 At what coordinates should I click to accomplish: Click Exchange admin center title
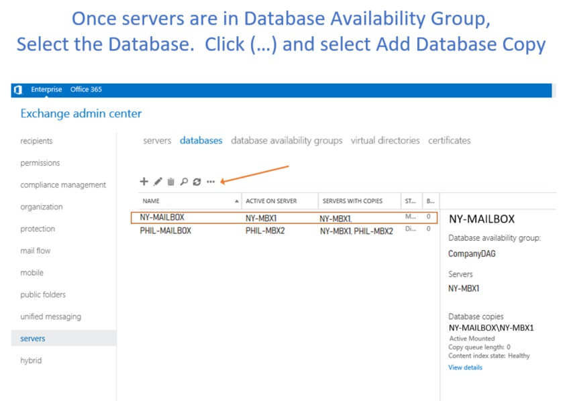81,114
